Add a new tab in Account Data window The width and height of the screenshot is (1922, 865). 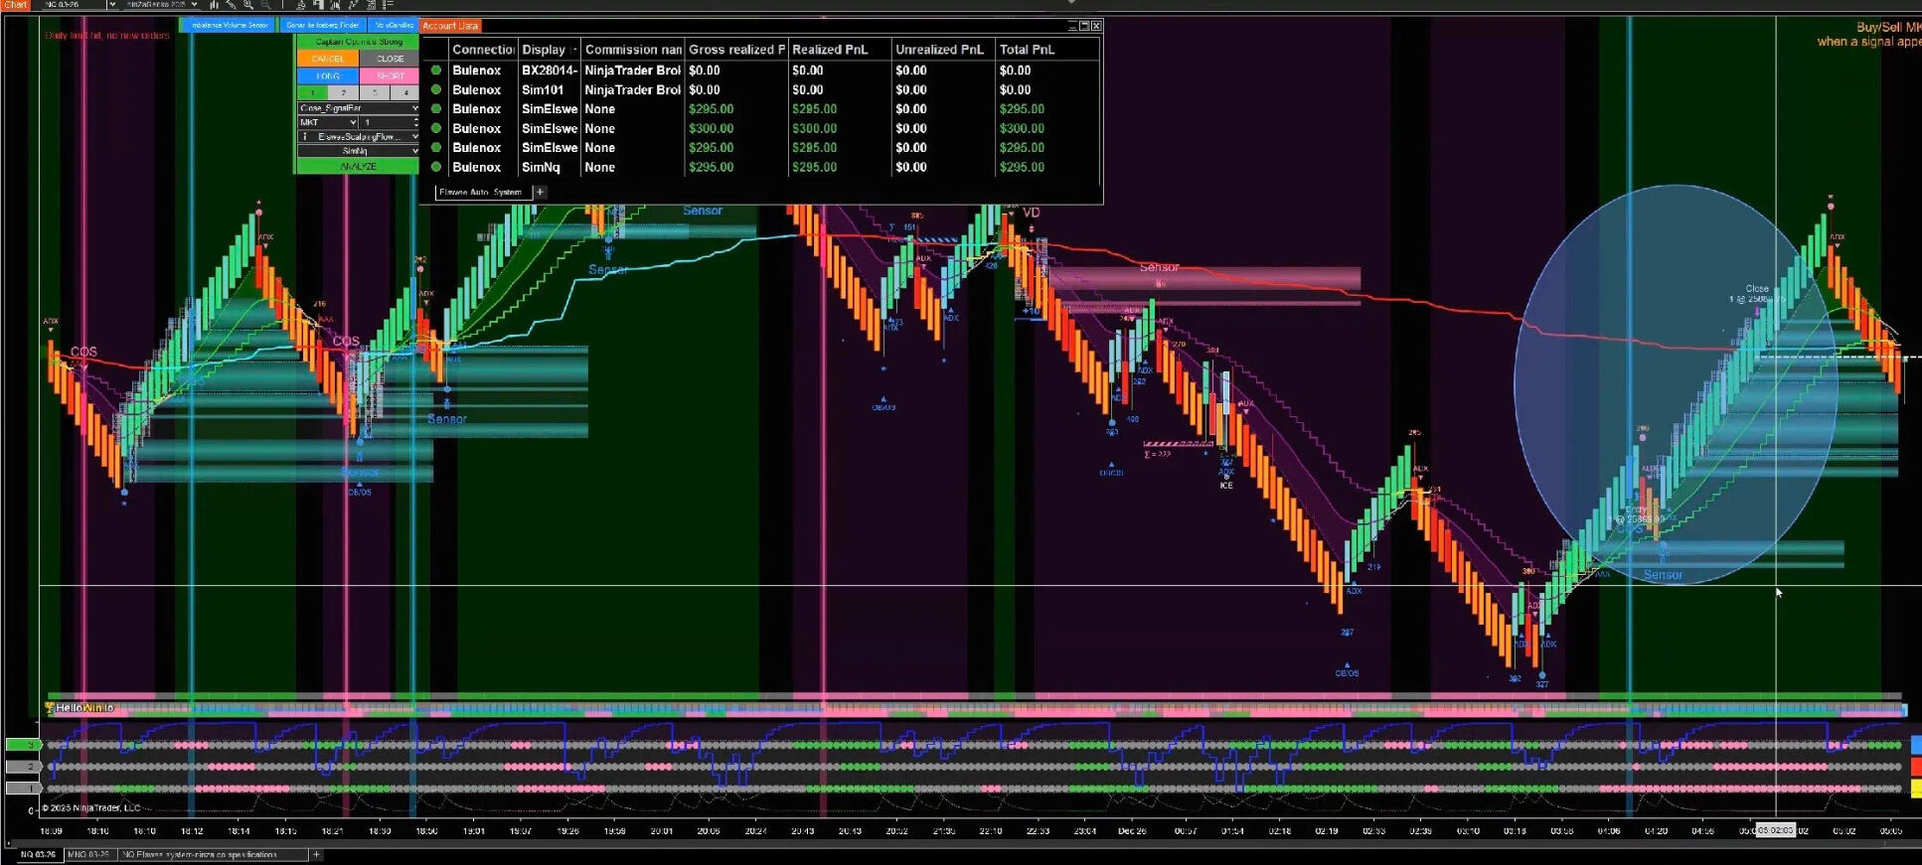540,192
